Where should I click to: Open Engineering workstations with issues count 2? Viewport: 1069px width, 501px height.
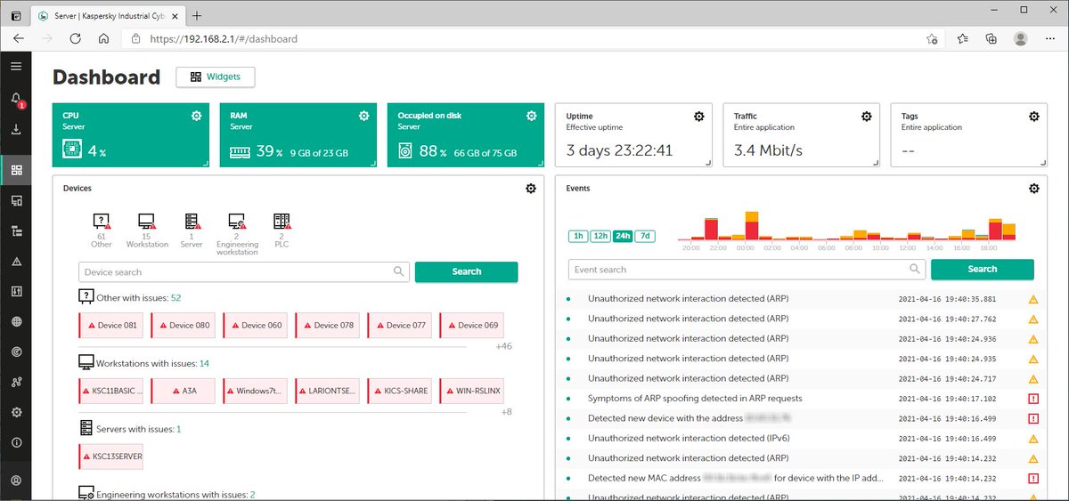pyautogui.click(x=252, y=495)
